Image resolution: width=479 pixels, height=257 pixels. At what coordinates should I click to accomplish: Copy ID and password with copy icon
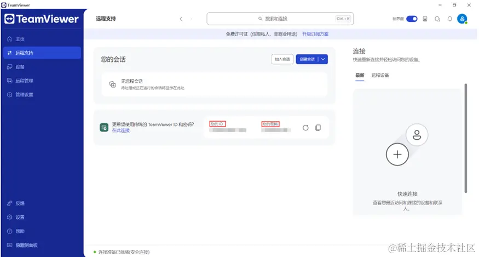pos(318,128)
